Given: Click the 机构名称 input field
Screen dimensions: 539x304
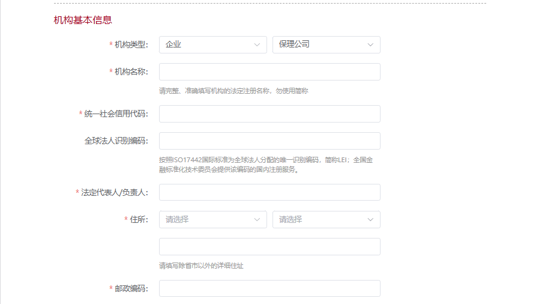Looking at the screenshot, I should tap(269, 72).
